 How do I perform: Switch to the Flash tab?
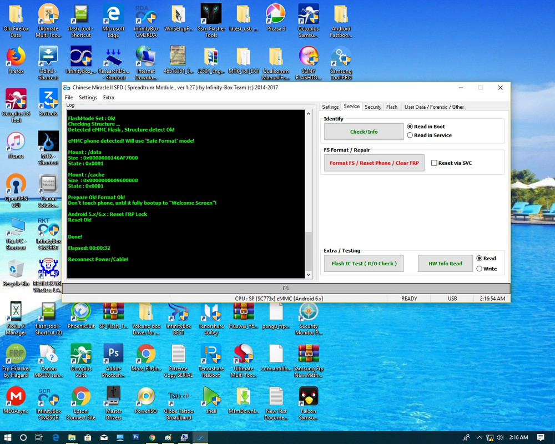392,107
